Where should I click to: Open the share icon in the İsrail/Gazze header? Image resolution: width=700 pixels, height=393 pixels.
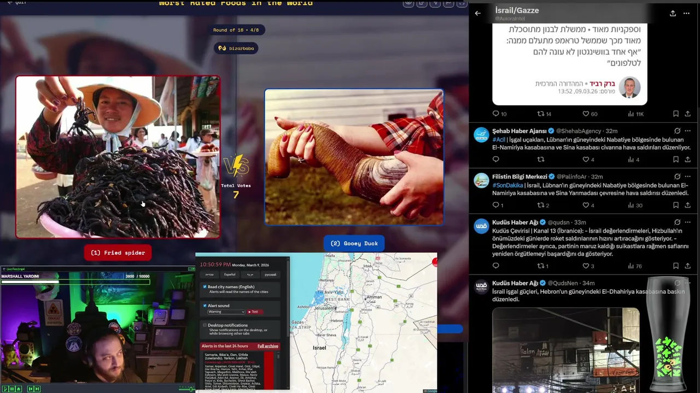[673, 13]
